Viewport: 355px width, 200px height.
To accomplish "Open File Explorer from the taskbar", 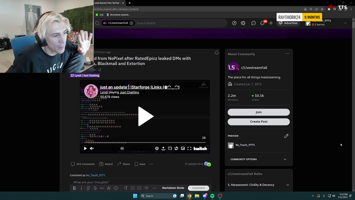I will tap(197, 196).
